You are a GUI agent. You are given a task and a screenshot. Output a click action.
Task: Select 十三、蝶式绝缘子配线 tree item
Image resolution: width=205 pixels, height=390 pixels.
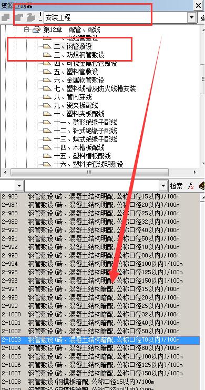tap(85, 139)
